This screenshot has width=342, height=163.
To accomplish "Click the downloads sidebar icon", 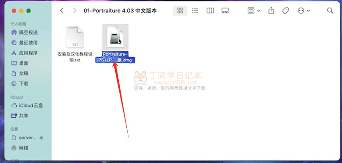I will point(14,84).
